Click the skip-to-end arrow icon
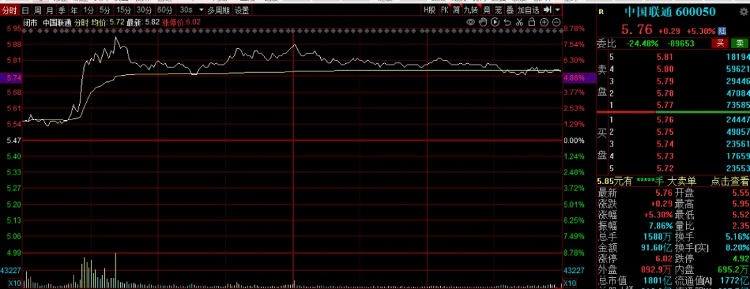The image size is (750, 289). point(547,10)
